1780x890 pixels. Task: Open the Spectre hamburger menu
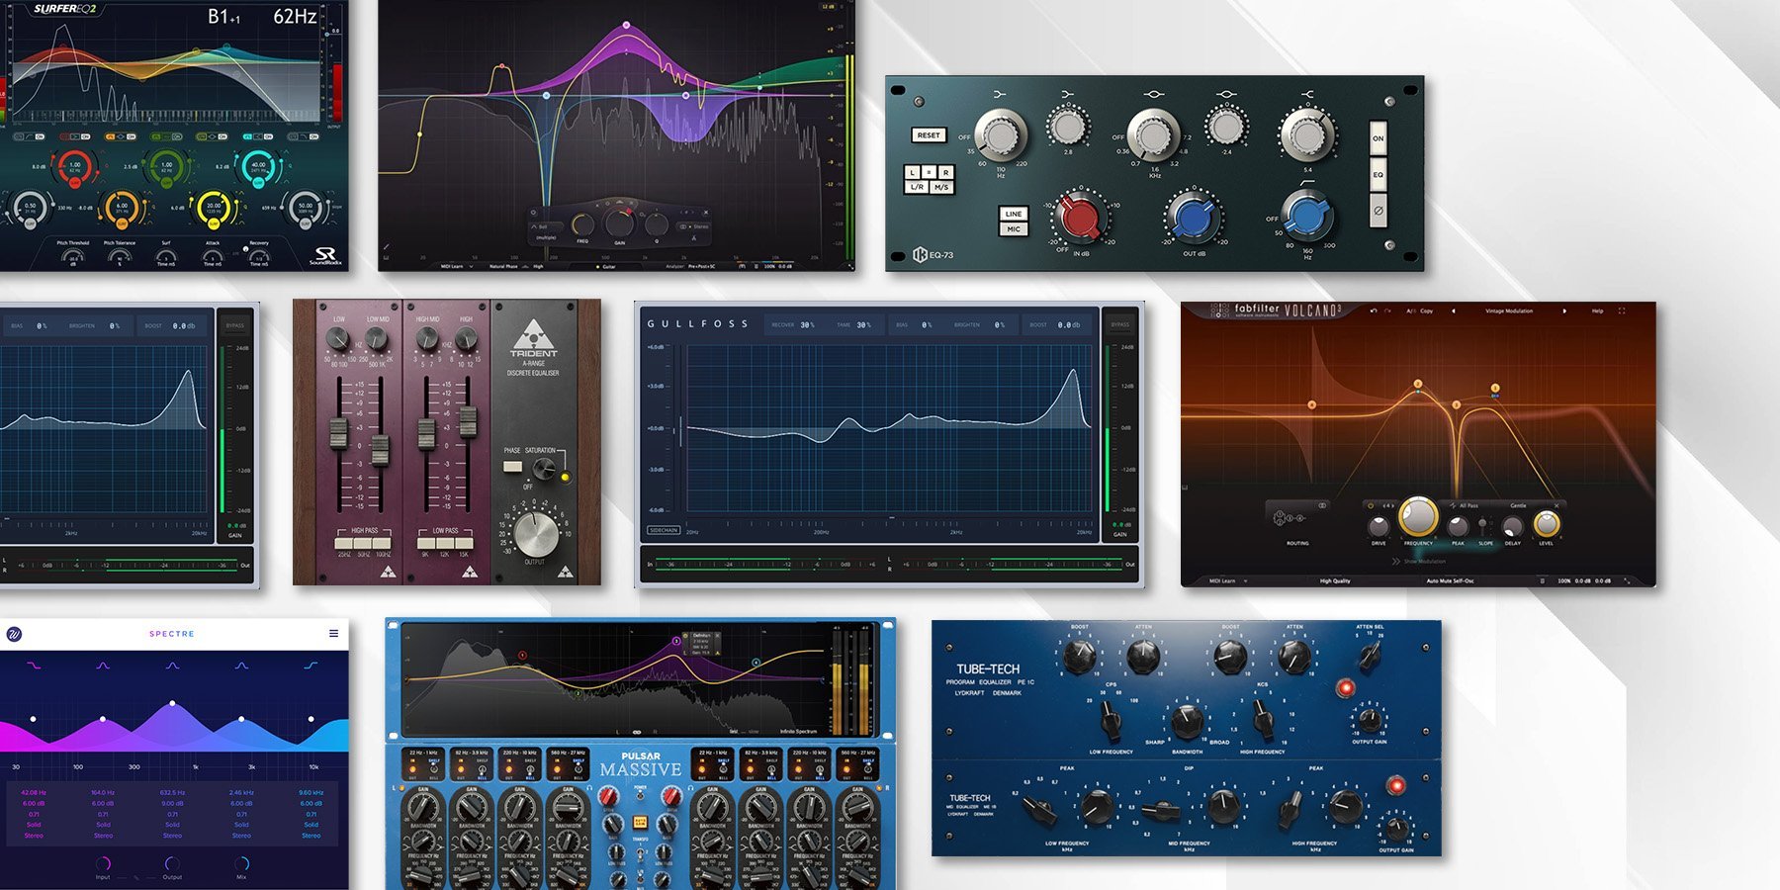tap(333, 634)
